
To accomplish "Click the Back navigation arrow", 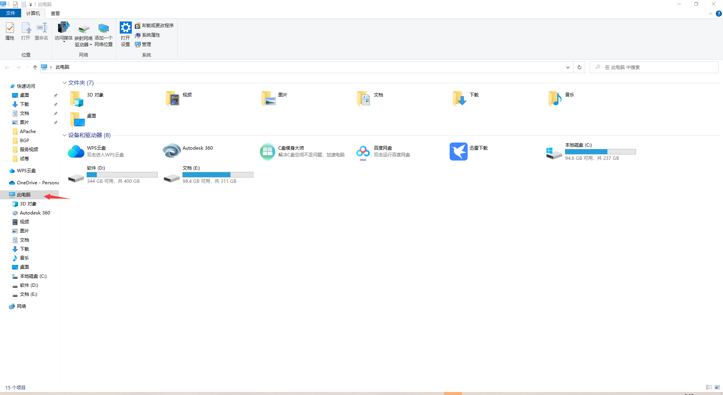I will click(x=8, y=67).
